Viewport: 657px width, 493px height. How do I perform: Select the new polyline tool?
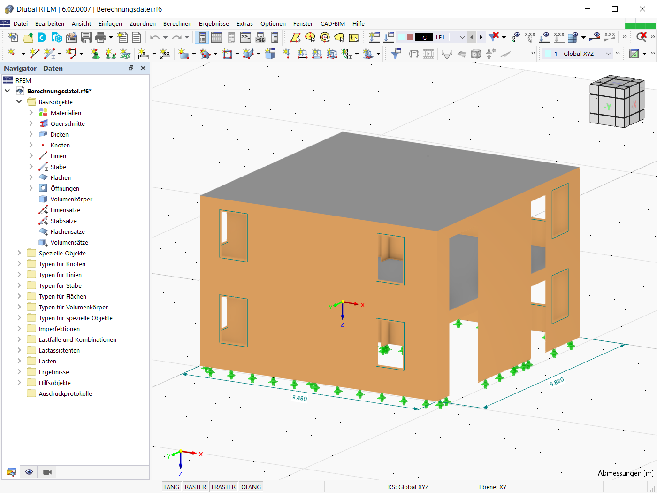click(x=71, y=54)
